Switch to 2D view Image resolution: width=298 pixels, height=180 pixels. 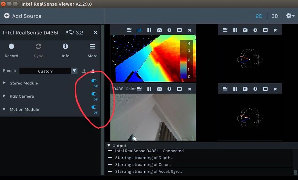pos(259,16)
